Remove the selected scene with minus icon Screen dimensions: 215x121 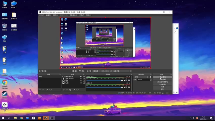point(43,90)
